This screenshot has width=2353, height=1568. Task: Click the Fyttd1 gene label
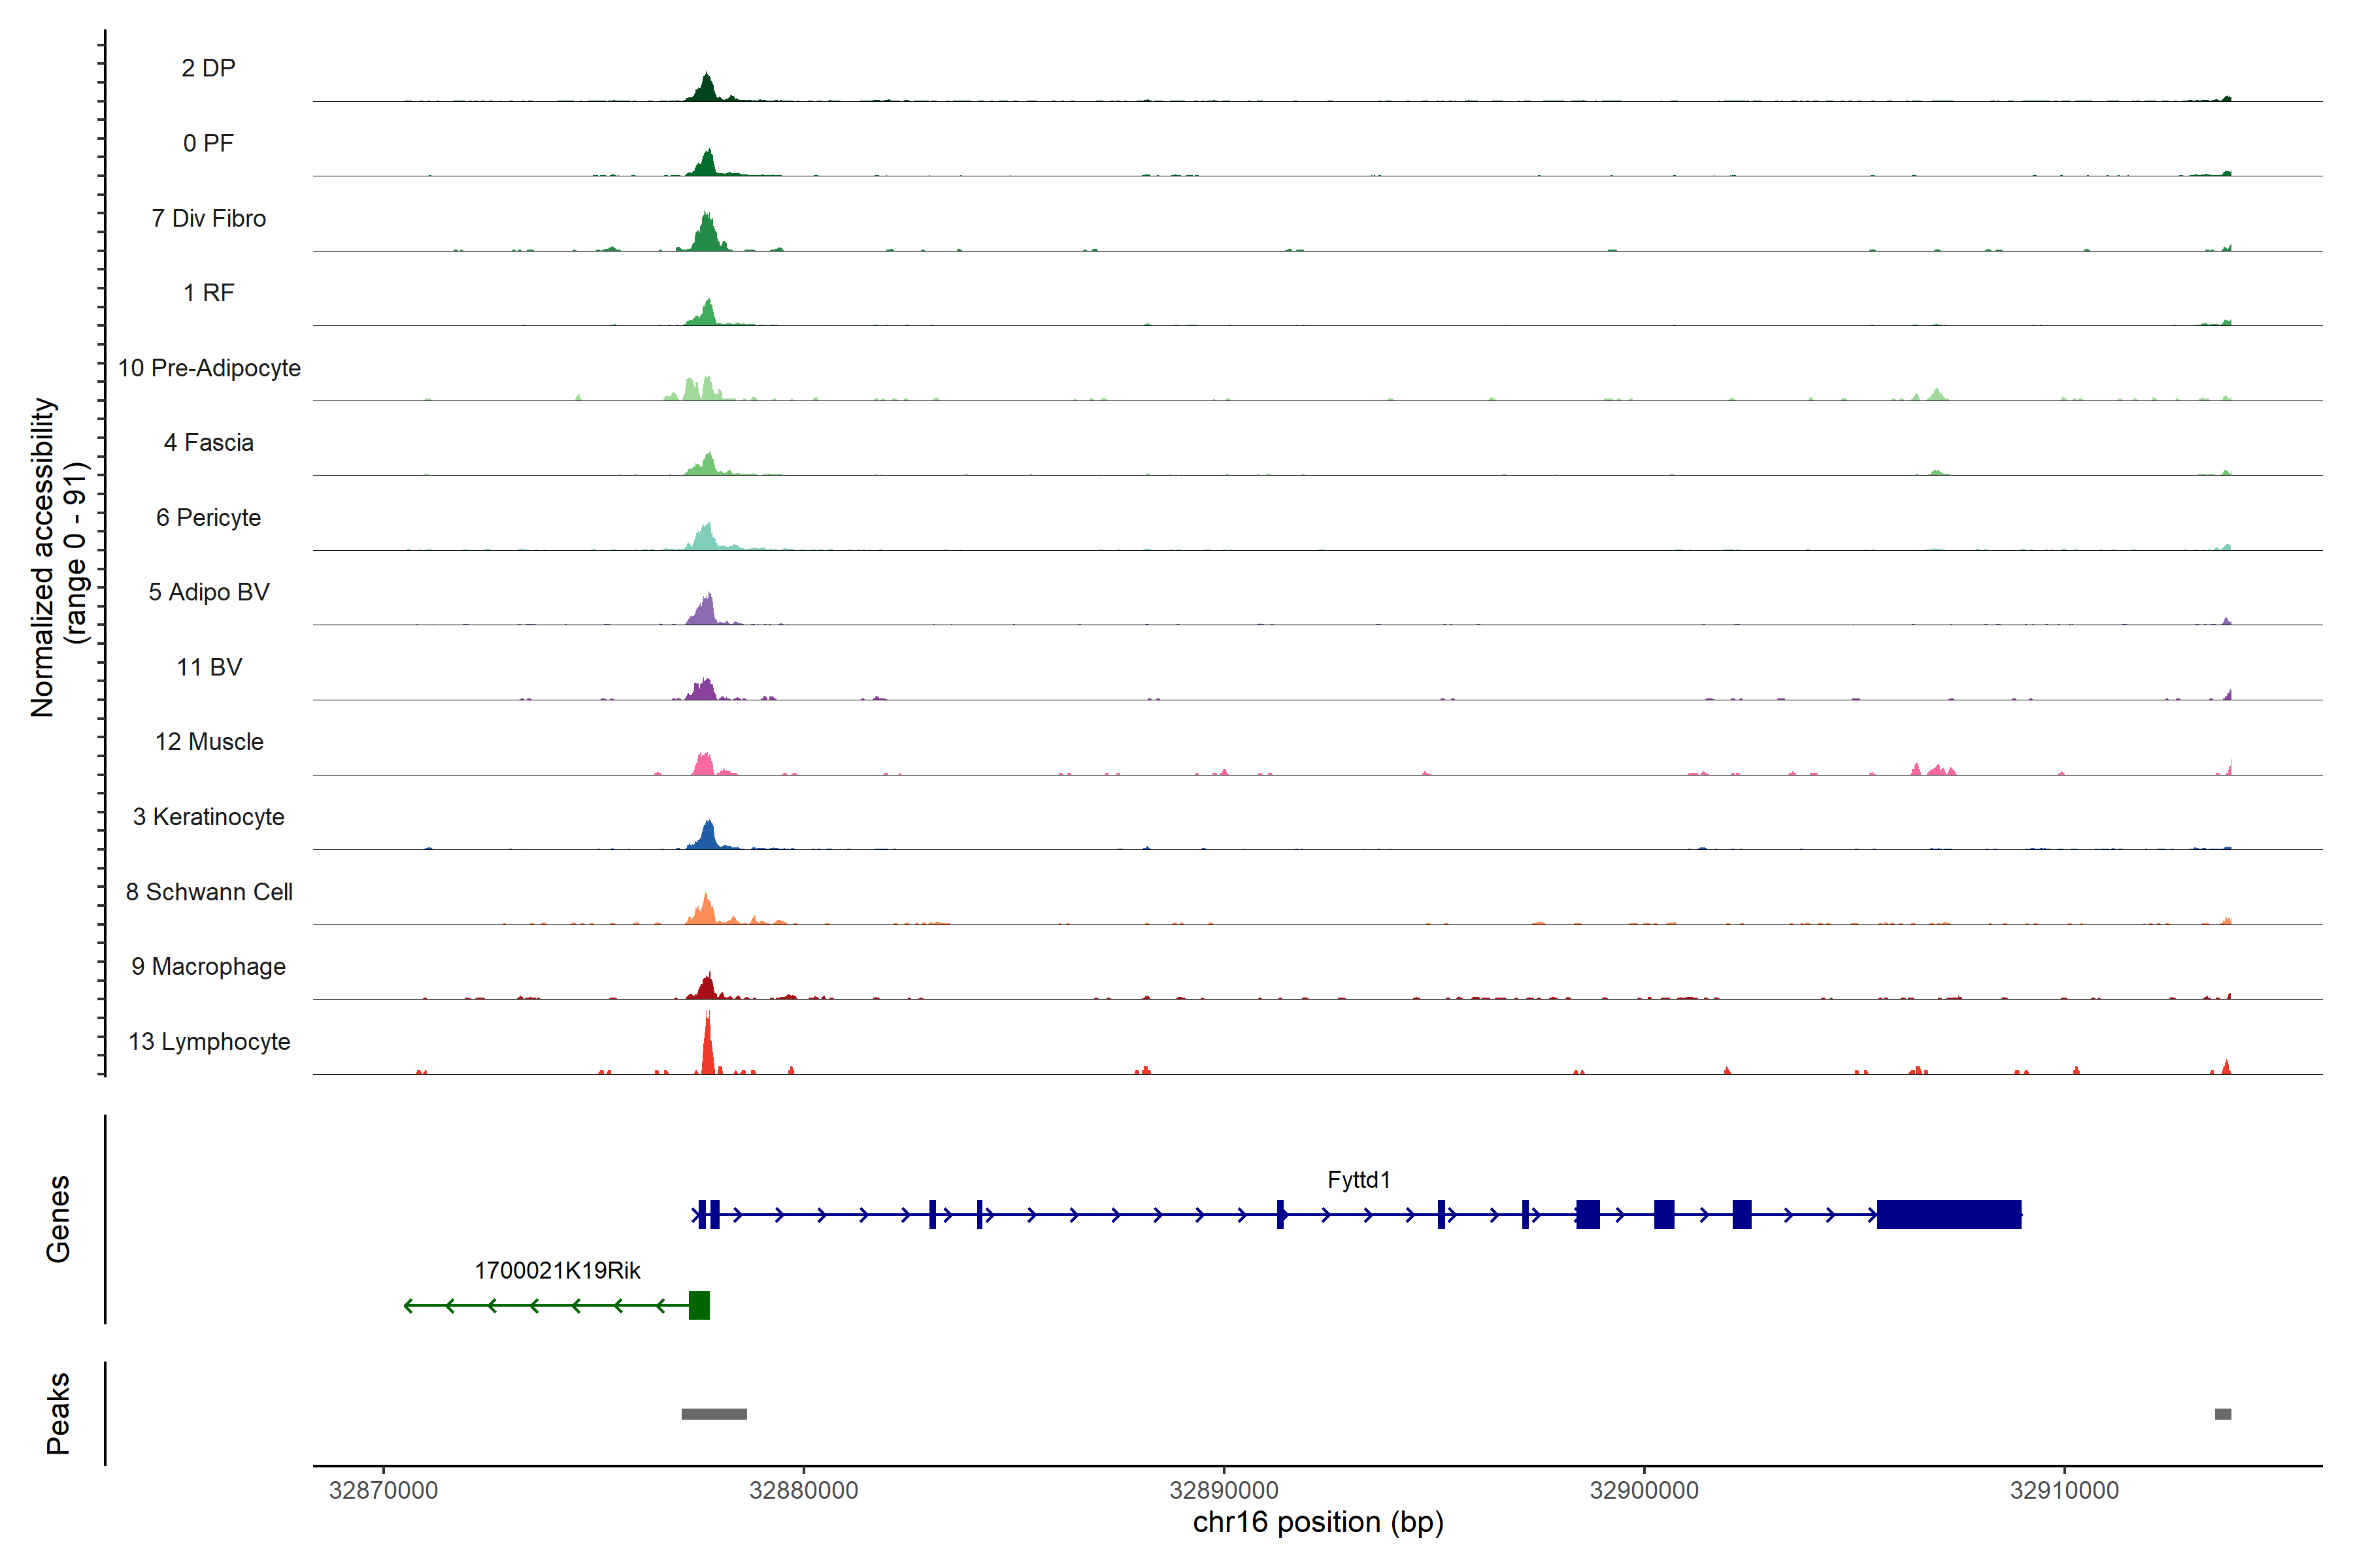pos(1358,1180)
